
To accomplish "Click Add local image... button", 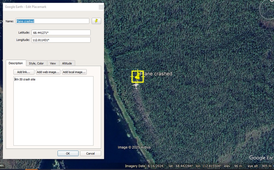I will 74,72.
